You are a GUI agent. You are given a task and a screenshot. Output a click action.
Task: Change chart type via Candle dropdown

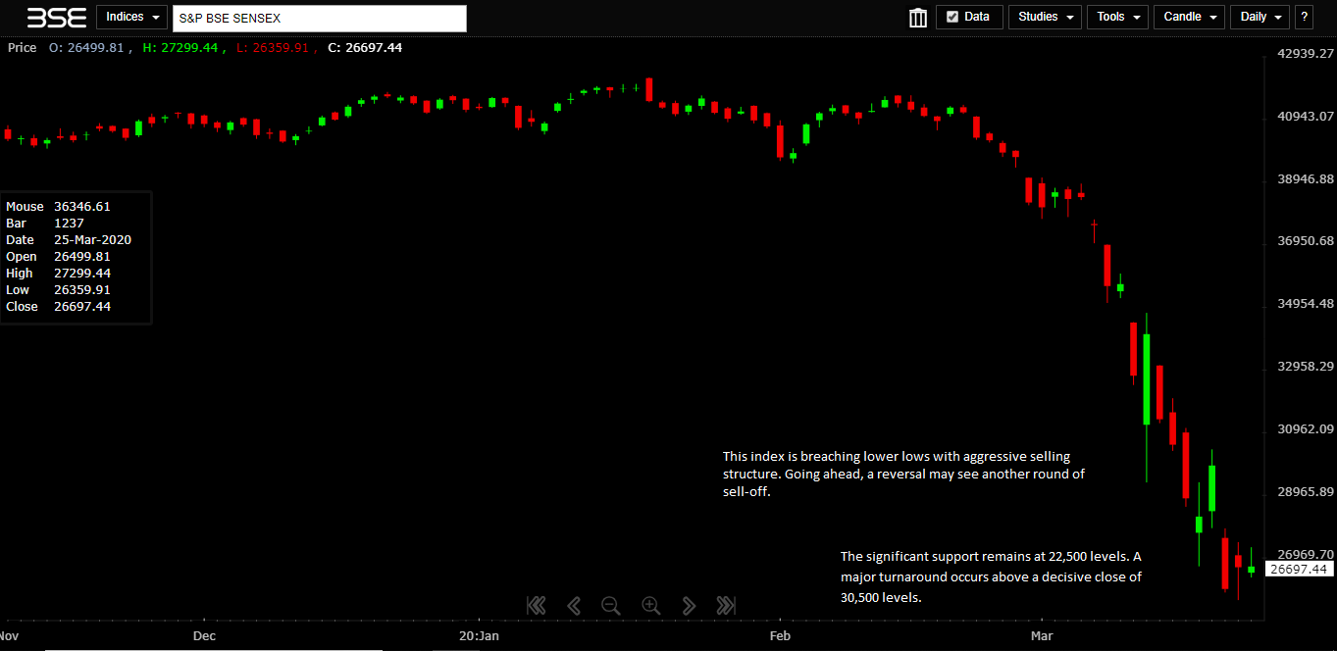(x=1189, y=17)
